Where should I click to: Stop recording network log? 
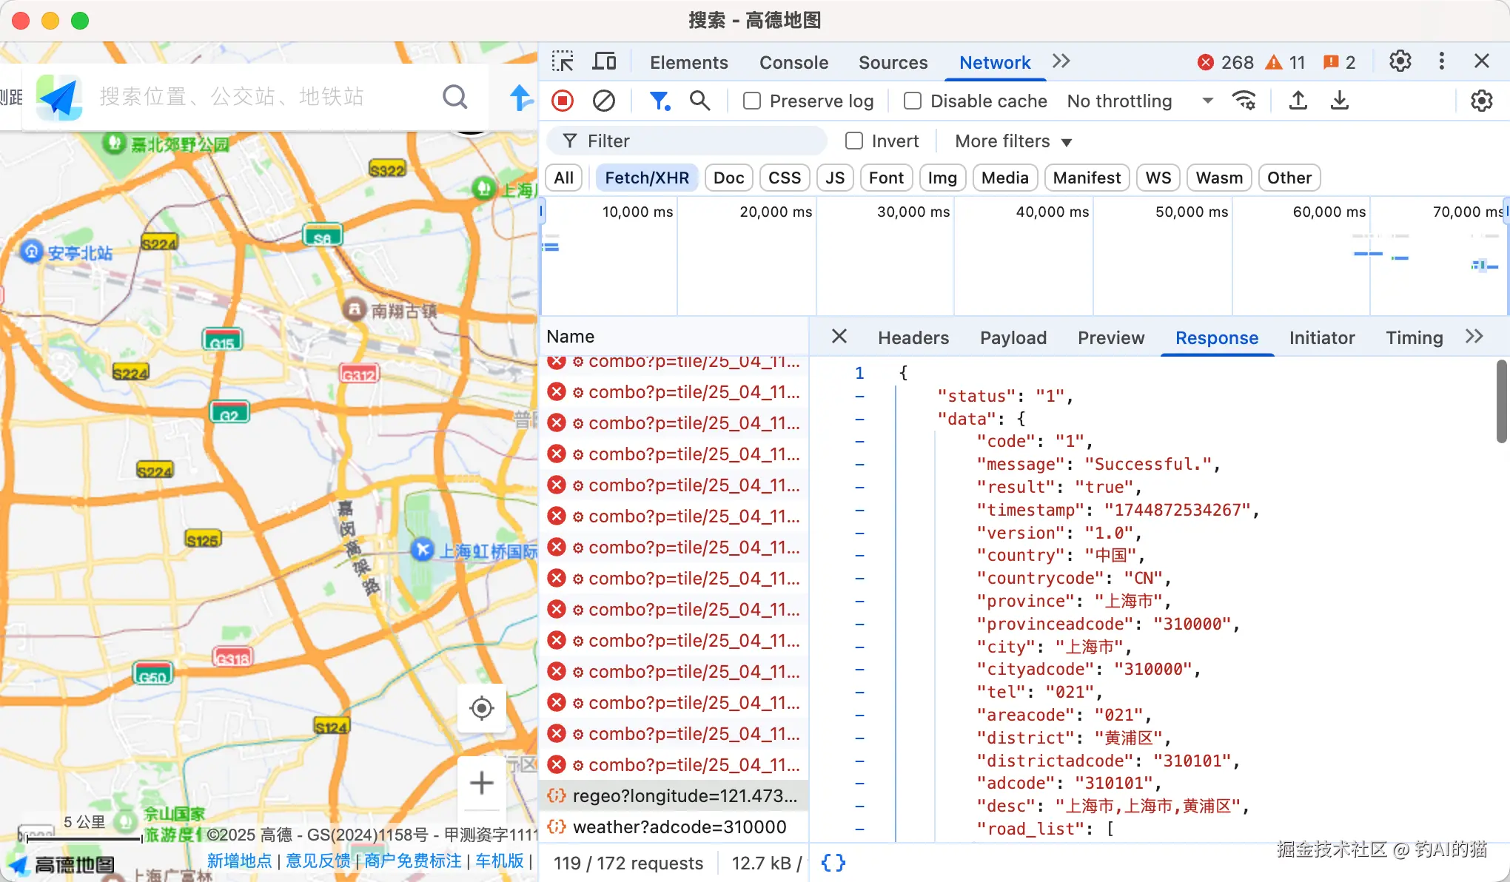pos(563,101)
